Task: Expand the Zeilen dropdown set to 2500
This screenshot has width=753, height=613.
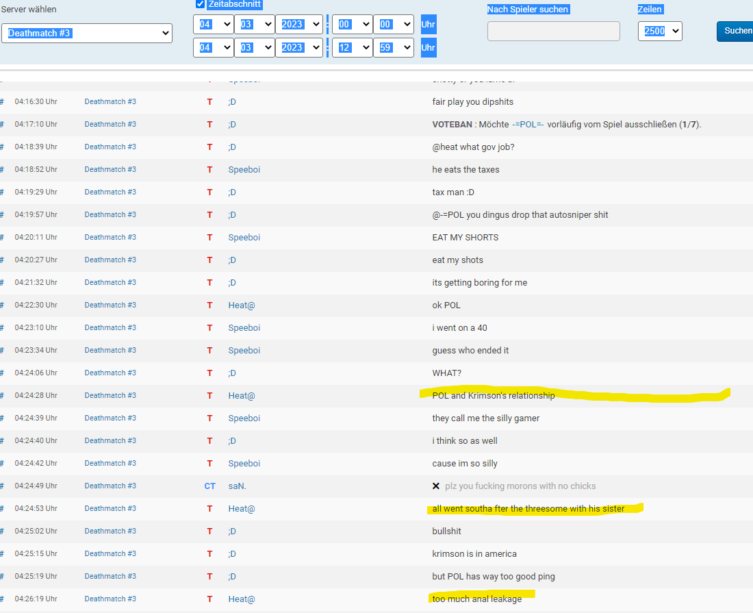Action: [x=660, y=31]
